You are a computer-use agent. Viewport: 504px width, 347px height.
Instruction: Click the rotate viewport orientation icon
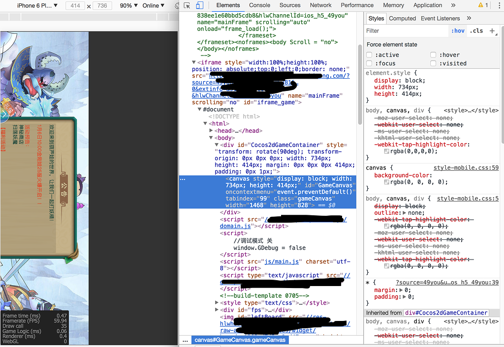coord(176,5)
